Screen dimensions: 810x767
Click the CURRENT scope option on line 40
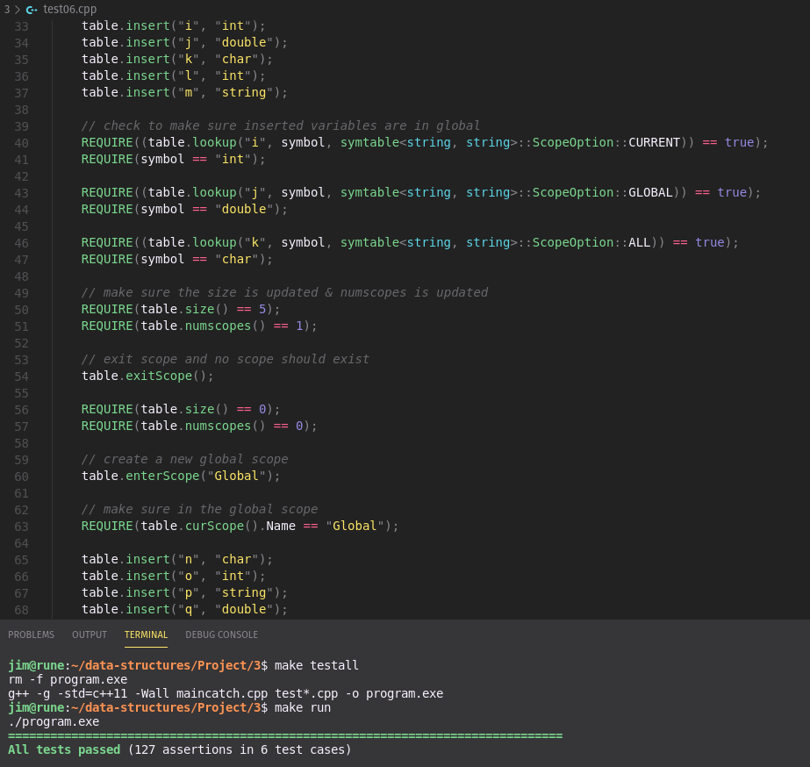coord(654,142)
